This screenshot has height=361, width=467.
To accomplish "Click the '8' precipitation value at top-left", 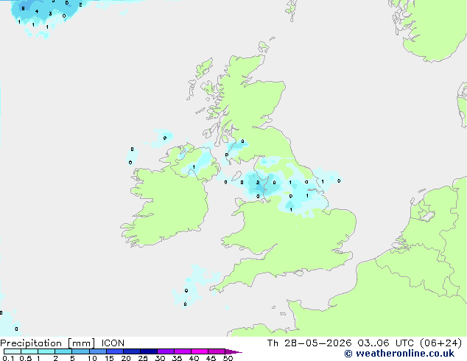I will [23, 9].
